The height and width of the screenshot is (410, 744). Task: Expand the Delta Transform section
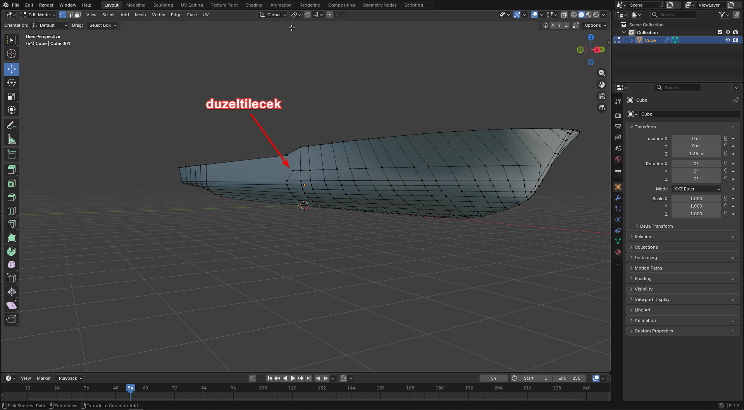tap(656, 226)
